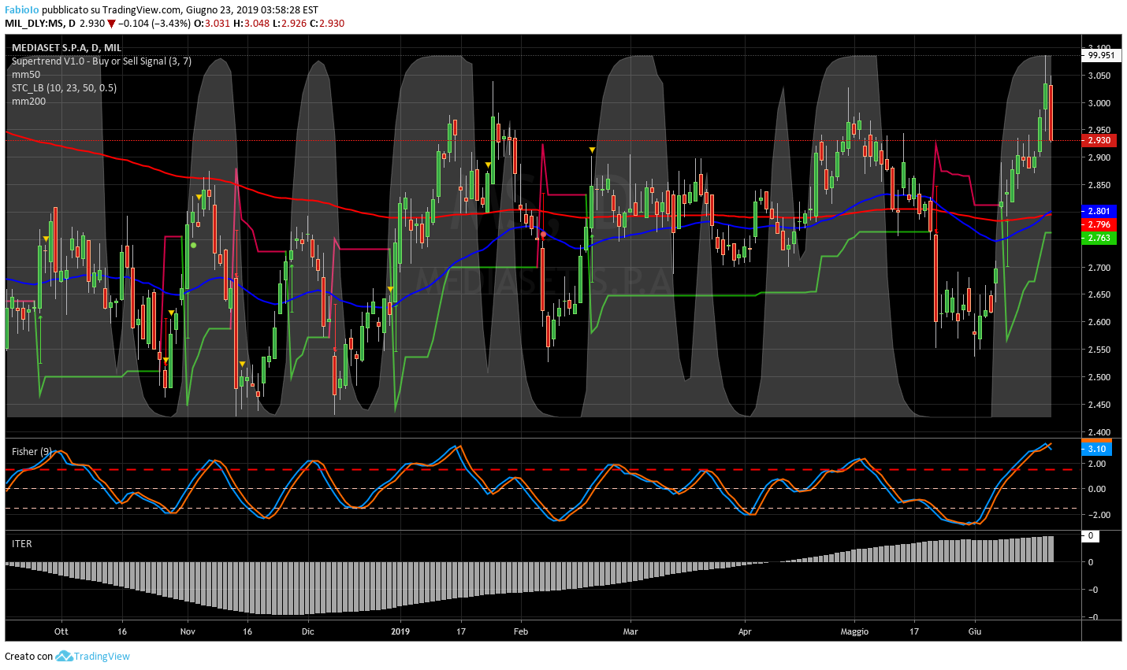The width and height of the screenshot is (1127, 670).
Task: Click the ITER pane label
Action: click(22, 543)
